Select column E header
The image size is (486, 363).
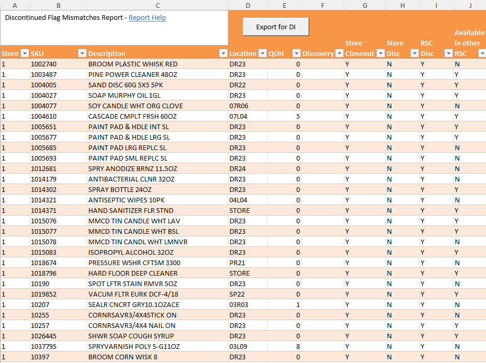[284, 5]
